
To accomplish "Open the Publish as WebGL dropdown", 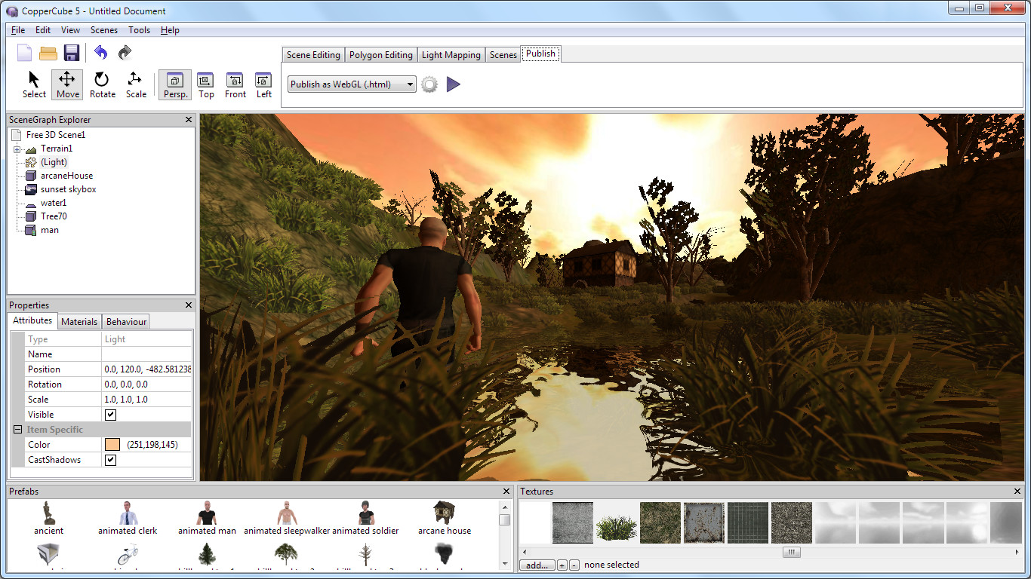I will point(352,84).
